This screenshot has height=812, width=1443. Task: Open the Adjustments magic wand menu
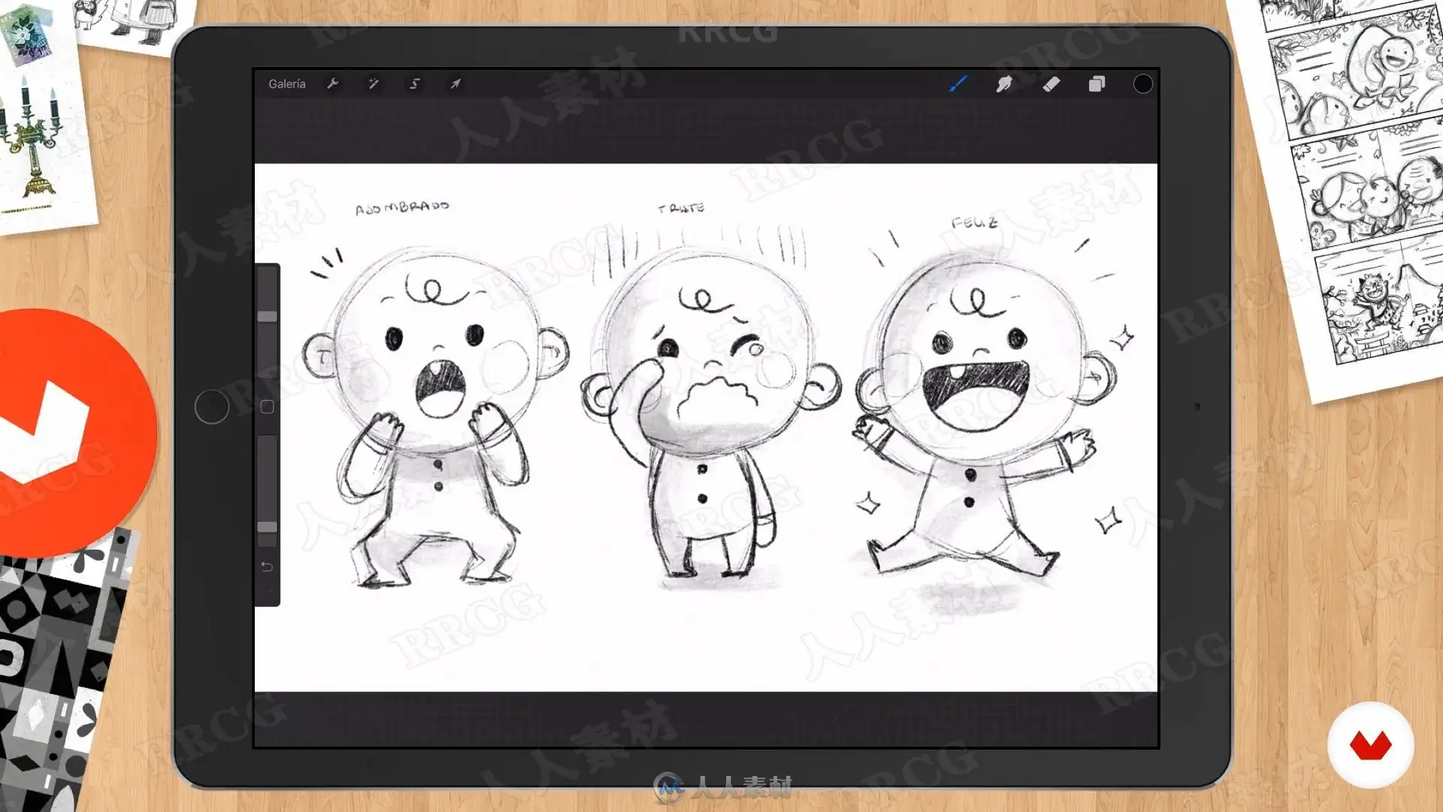[374, 83]
